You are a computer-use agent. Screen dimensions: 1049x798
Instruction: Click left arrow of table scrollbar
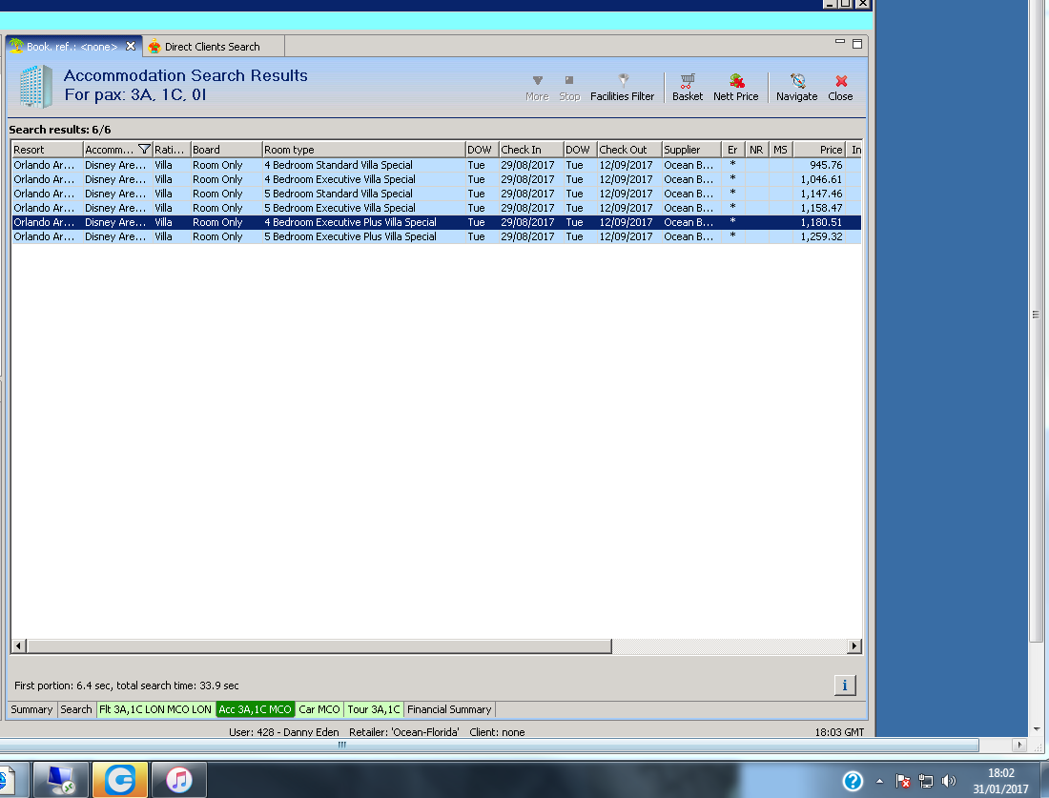(x=19, y=645)
